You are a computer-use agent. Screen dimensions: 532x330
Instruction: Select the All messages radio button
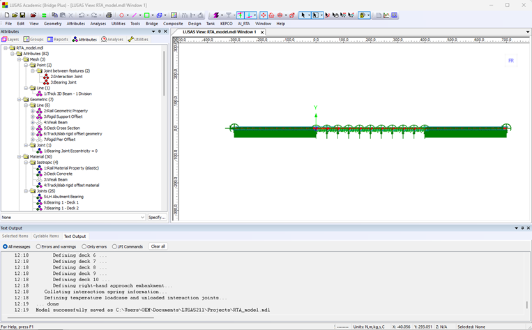[x=6, y=246]
